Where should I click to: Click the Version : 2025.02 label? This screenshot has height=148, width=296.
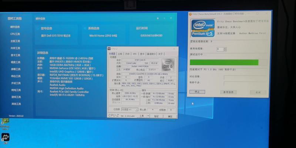tap(16, 116)
